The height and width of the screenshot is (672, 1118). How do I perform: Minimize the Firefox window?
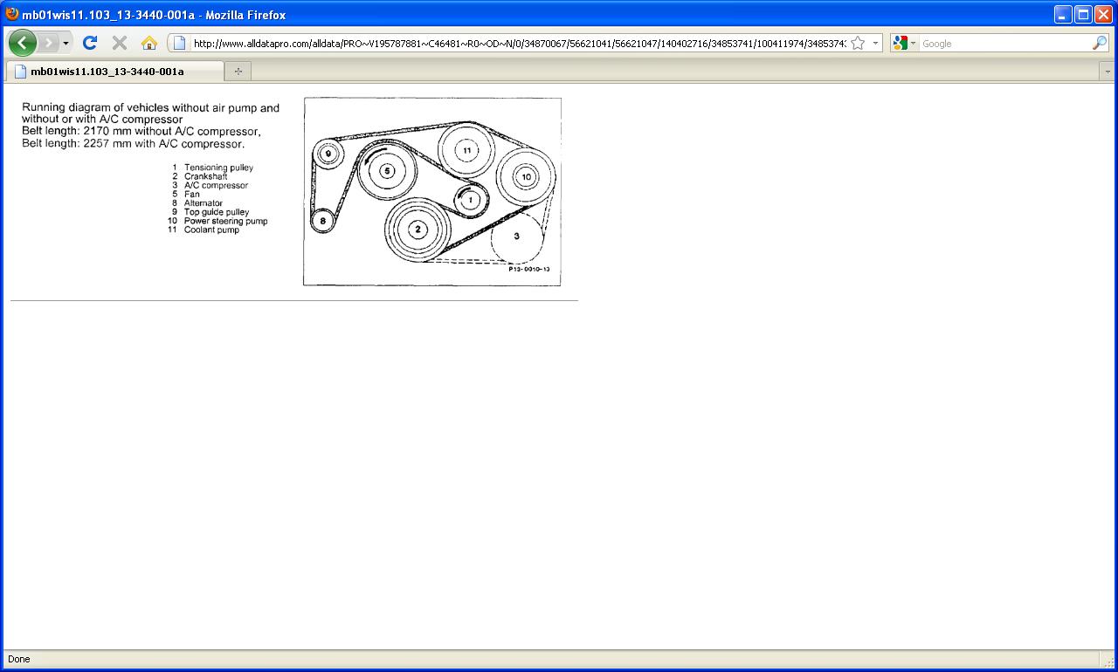[x=1063, y=14]
